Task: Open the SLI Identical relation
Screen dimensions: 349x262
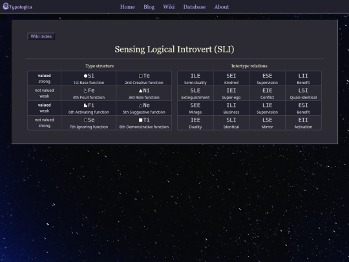Action: (231, 122)
